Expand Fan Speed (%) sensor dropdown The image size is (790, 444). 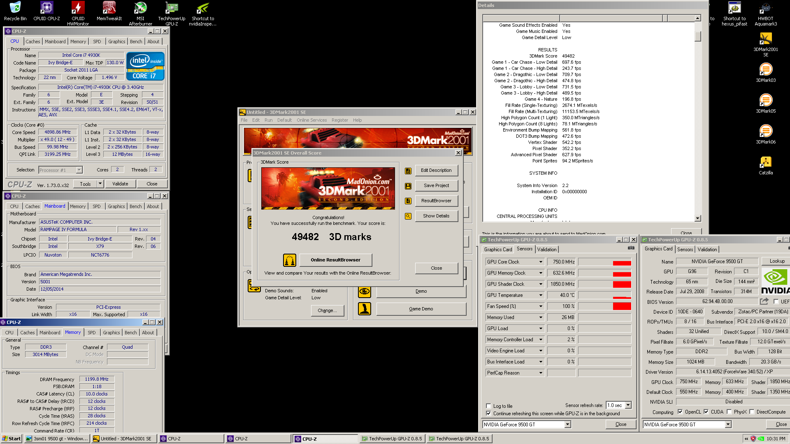[541, 306]
